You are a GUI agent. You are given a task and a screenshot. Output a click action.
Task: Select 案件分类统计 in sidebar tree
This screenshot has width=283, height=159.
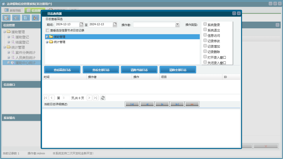click(26, 52)
